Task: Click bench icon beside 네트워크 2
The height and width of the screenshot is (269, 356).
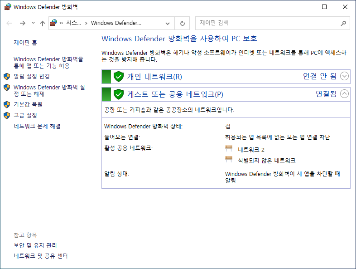Action: coord(229,149)
